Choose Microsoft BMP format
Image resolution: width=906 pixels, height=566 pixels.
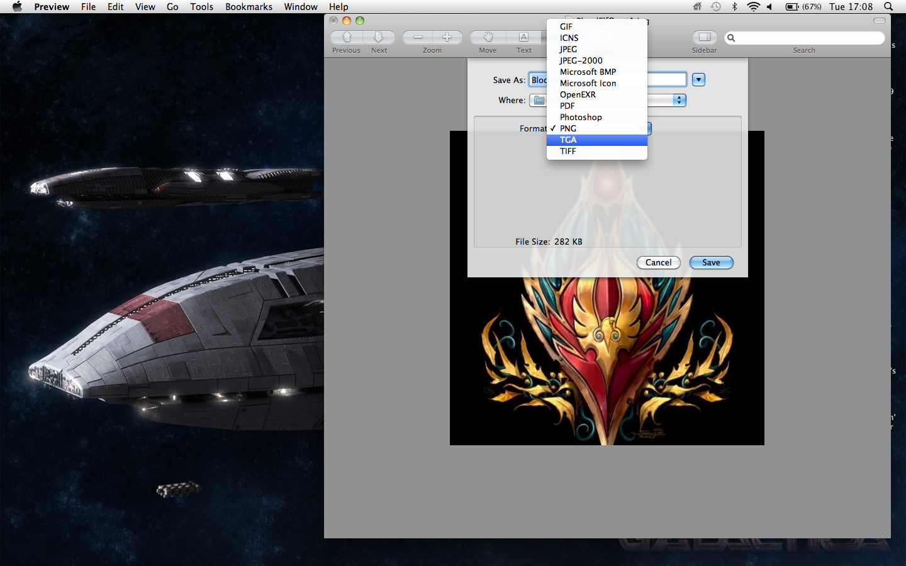coord(597,72)
